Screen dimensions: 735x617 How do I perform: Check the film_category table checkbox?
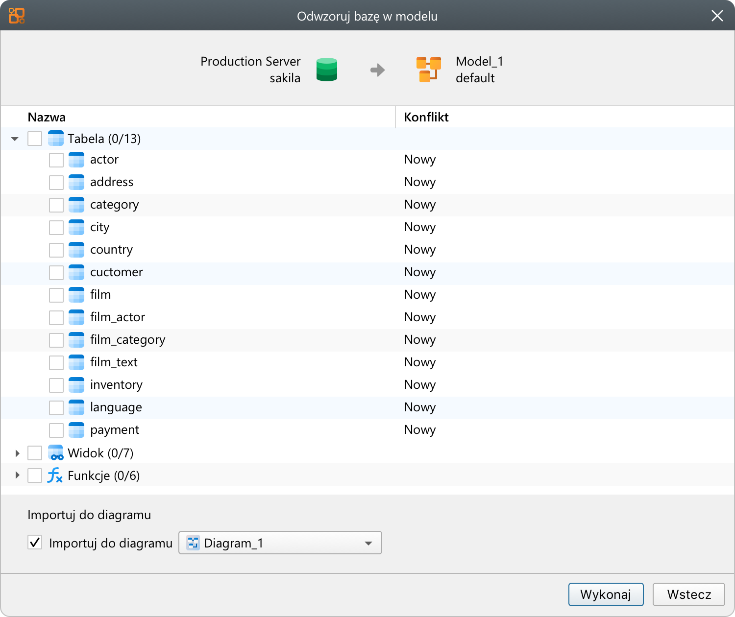(56, 340)
